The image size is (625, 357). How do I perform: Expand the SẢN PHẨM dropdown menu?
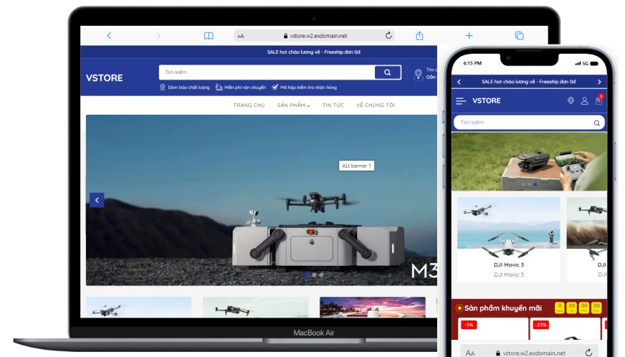293,105
